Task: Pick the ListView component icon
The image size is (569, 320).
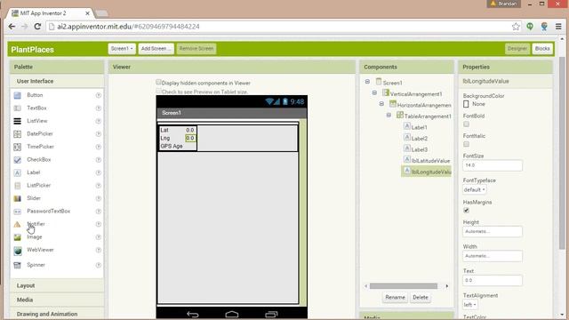Action: (17, 121)
